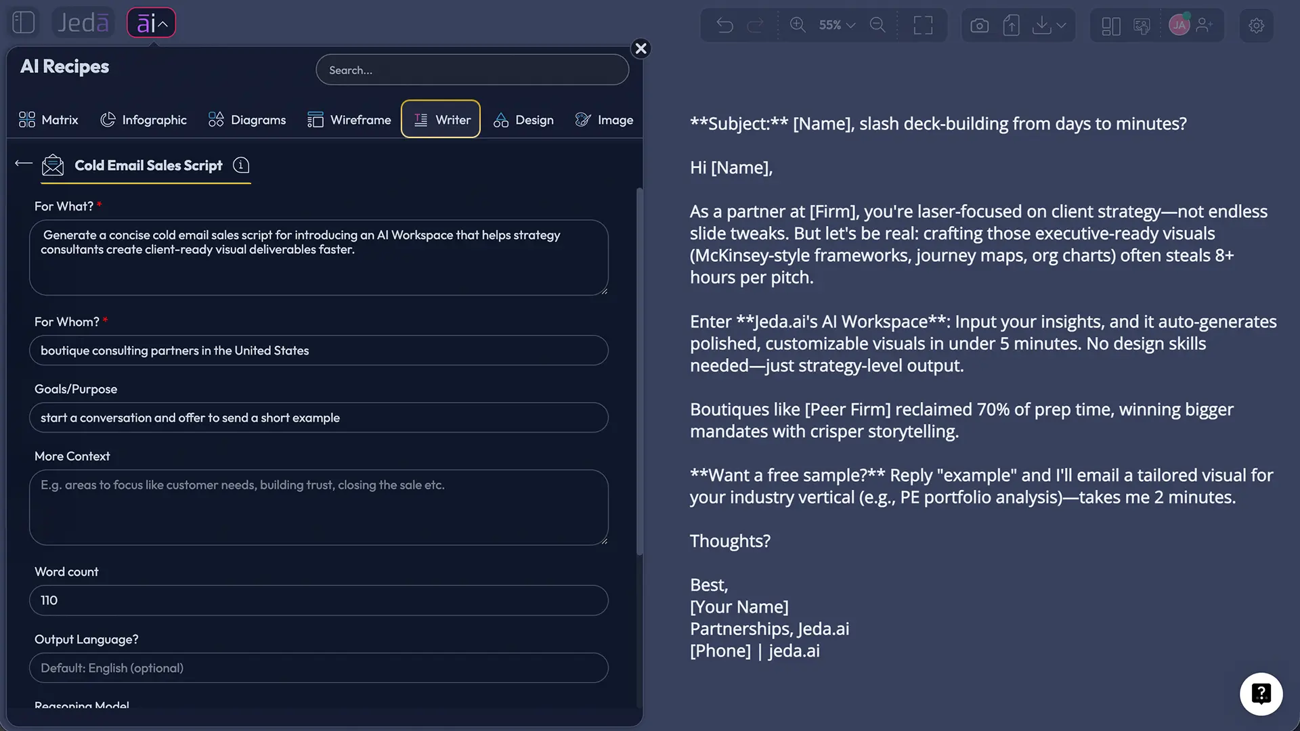Click the 'Hi [Name],' greeting text
Screen dimensions: 1300x731
point(731,168)
